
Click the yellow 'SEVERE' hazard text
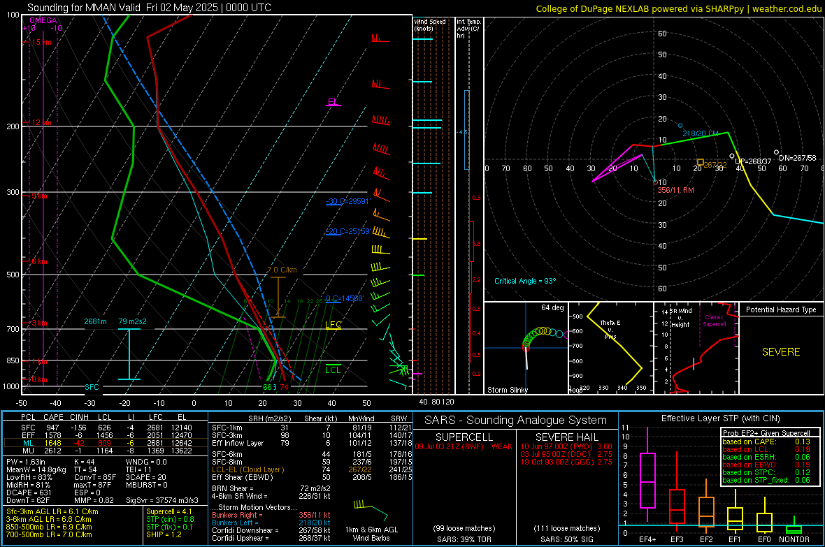[x=781, y=352]
